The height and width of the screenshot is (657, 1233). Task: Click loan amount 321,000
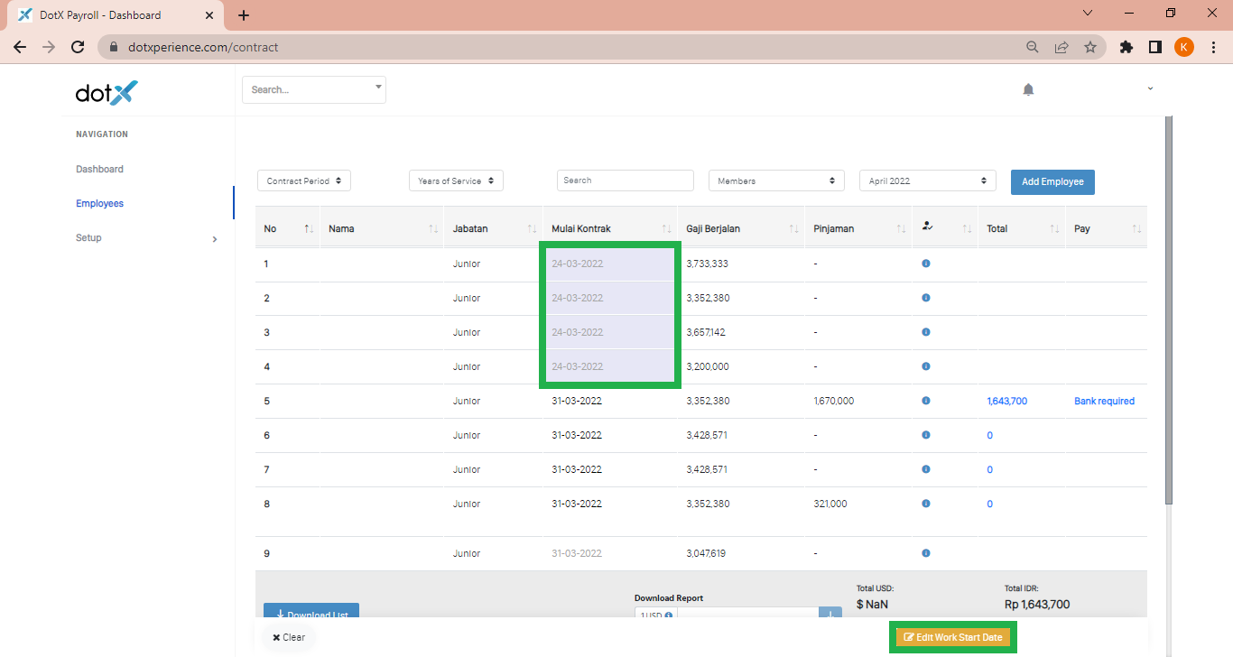coord(830,504)
